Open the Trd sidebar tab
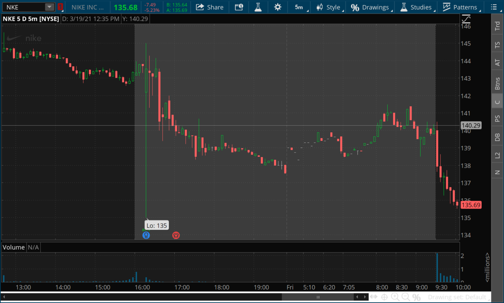This screenshot has width=504, height=303. tap(497, 26)
